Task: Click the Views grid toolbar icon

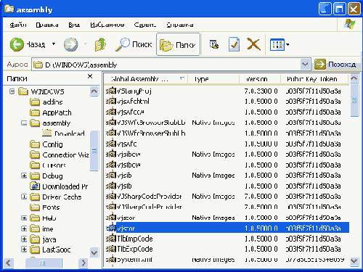Action: tap(277, 44)
